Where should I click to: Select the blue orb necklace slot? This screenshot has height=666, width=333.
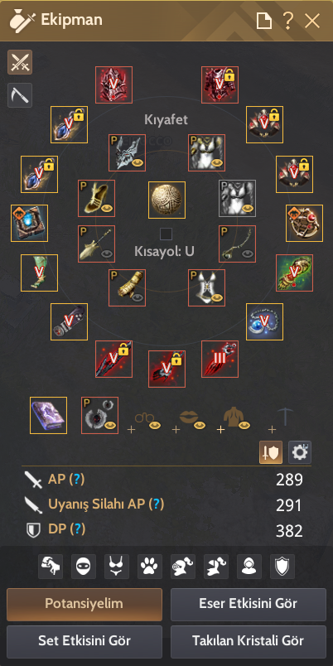click(264, 321)
